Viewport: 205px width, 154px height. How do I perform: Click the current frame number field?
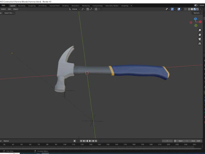(167, 141)
